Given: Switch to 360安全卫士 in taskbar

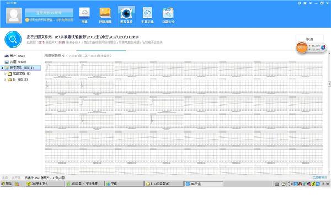Looking at the screenshot, I should tap(45, 184).
